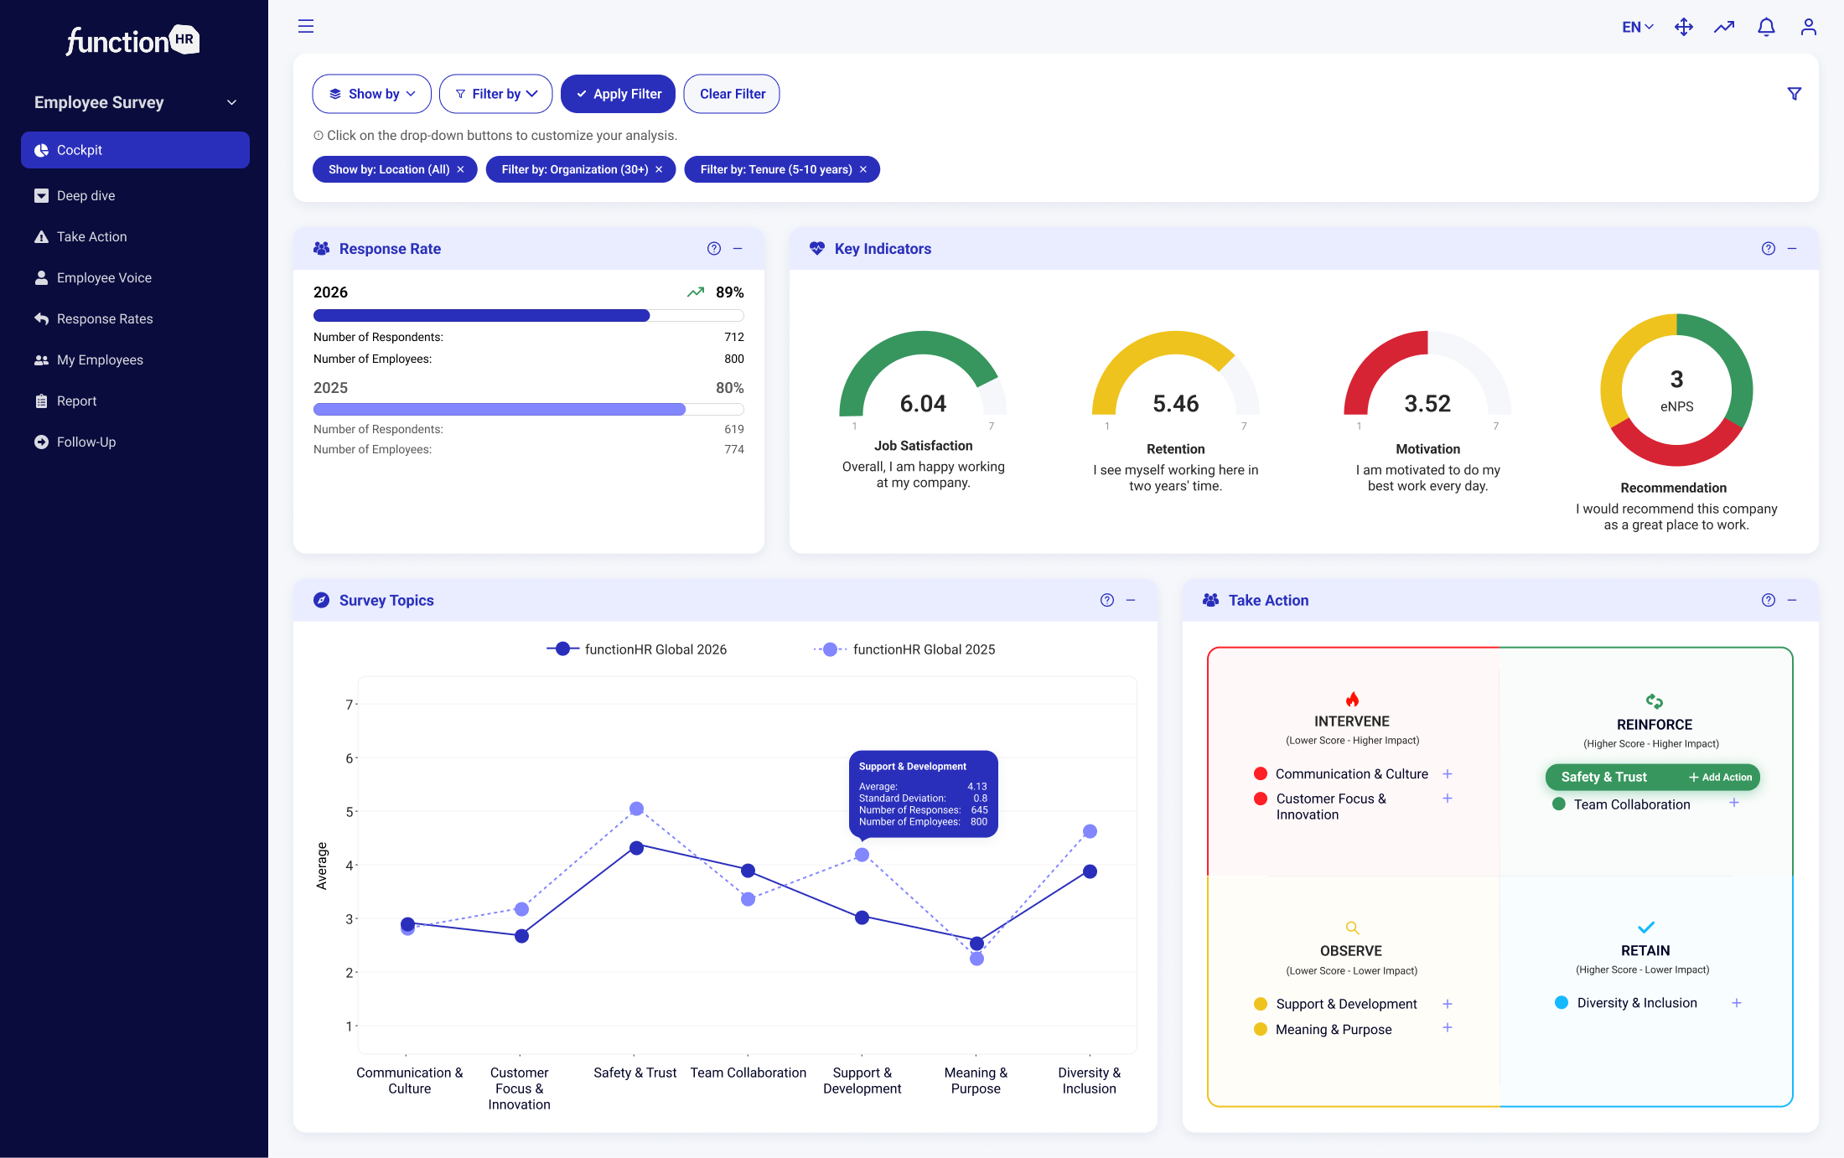Collapse the Take Action panel

[1792, 600]
